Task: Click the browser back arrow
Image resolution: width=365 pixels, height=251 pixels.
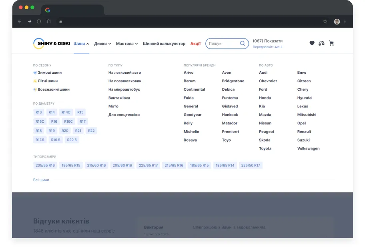Action: [x=20, y=22]
